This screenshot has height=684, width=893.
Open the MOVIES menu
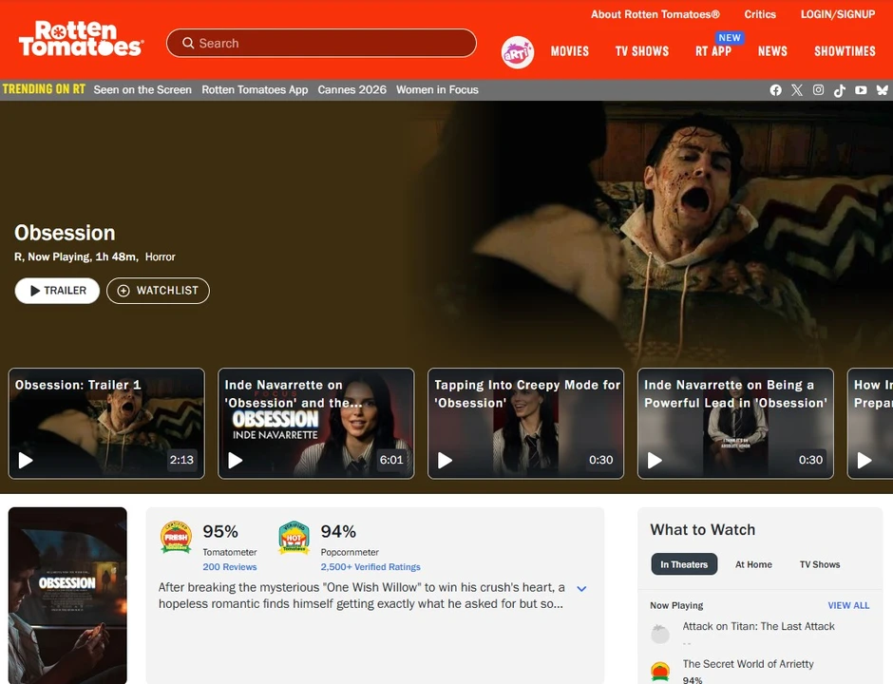click(x=569, y=51)
